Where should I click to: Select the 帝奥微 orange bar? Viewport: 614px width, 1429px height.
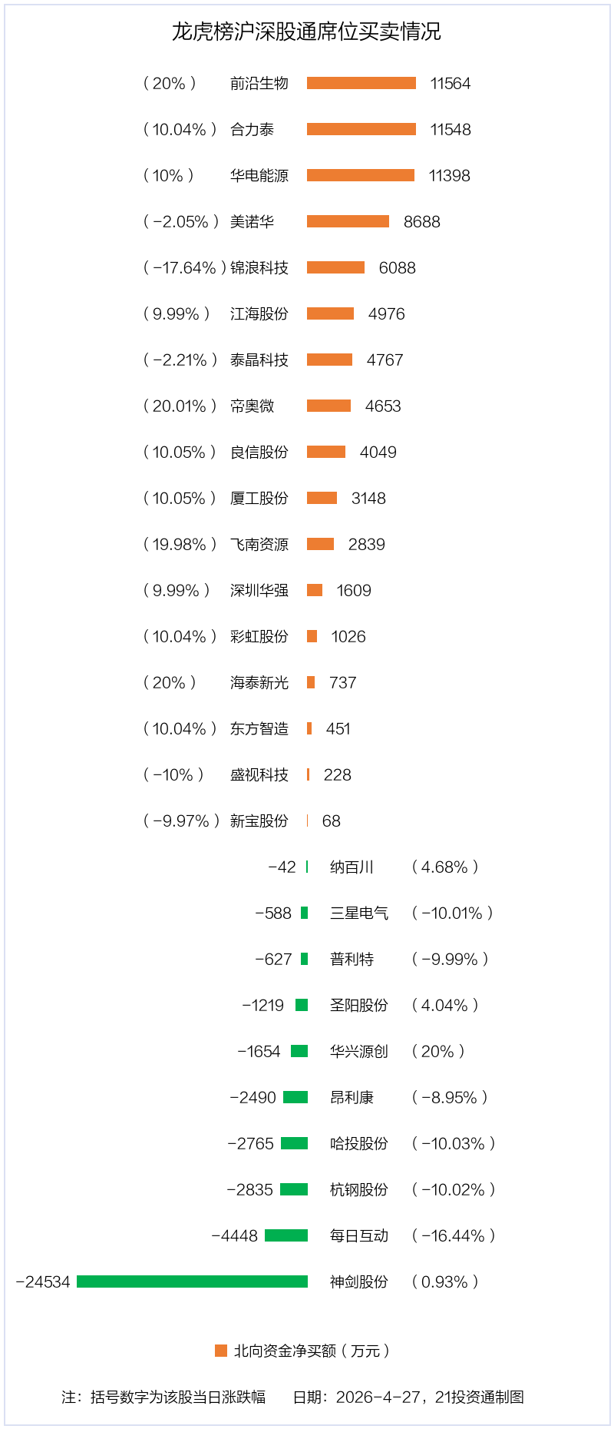[328, 406]
